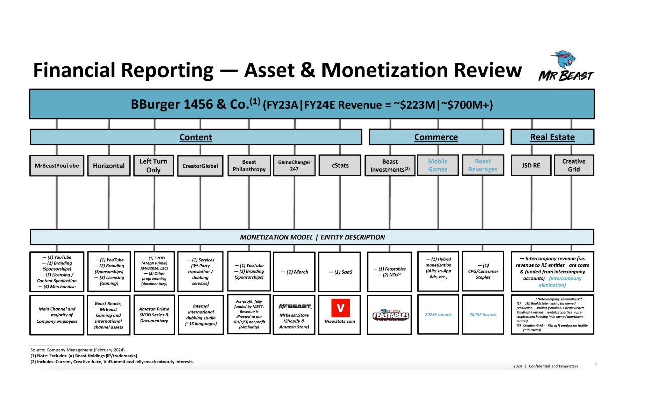This screenshot has width=650, height=403.
Task: Select the slide title 'Financial Reporting — Asset & Monetization Review'
Action: click(x=277, y=70)
